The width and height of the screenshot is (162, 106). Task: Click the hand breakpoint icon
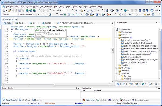point(145,14)
